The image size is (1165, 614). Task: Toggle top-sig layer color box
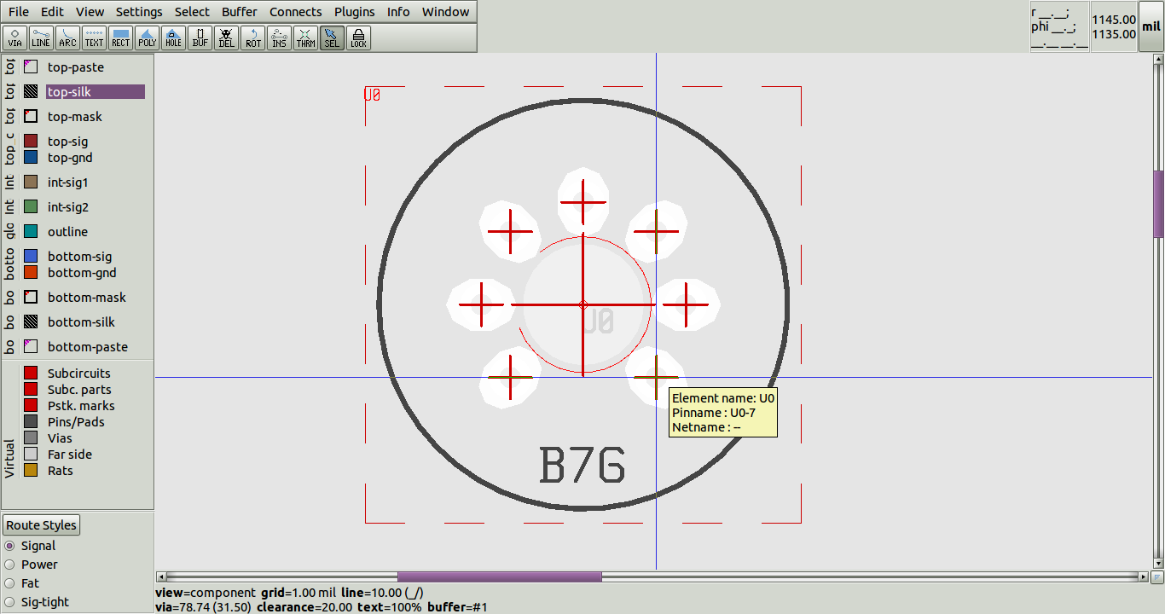(x=31, y=142)
